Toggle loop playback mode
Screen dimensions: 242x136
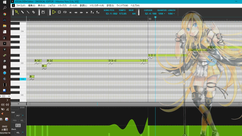65,12
